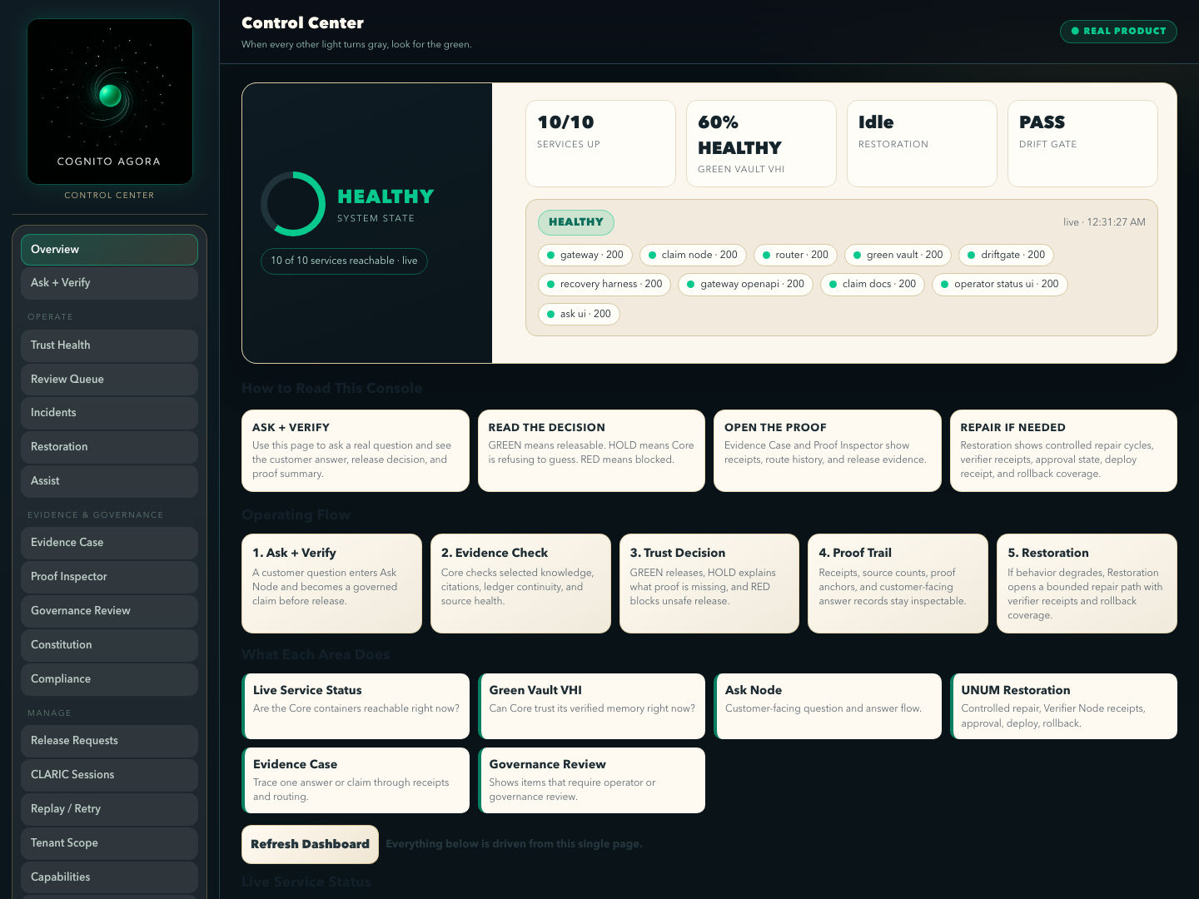Click the '3. Trust Decision' flow card
The image size is (1199, 899).
pyautogui.click(x=709, y=584)
